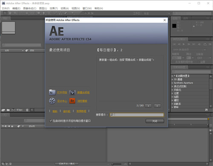Expand the 动画预置 effects category
This screenshot has width=213, height=166.
tap(173, 76)
